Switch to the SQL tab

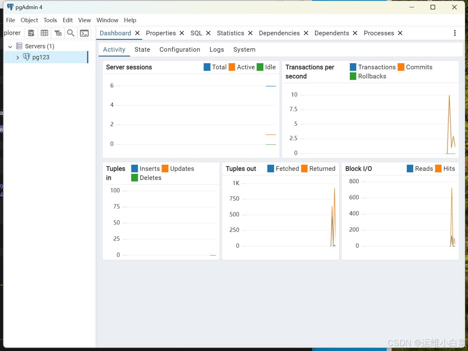pyautogui.click(x=196, y=33)
